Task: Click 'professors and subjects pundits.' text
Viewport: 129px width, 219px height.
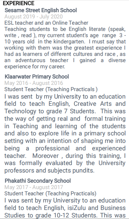Action: point(49,171)
